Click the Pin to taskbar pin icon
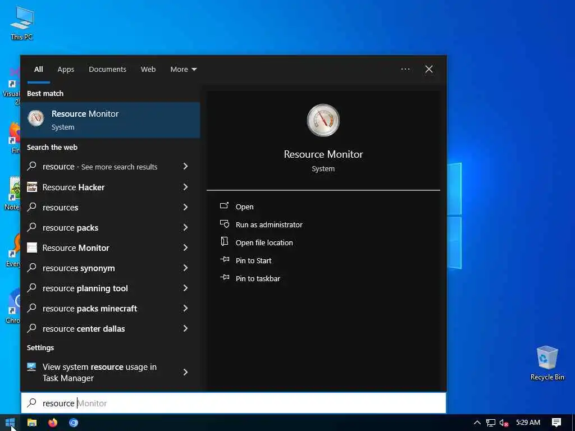Image resolution: width=575 pixels, height=431 pixels. 225,277
